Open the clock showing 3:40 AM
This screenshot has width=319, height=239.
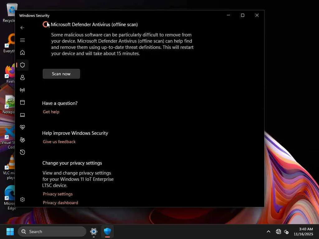pyautogui.click(x=303, y=232)
